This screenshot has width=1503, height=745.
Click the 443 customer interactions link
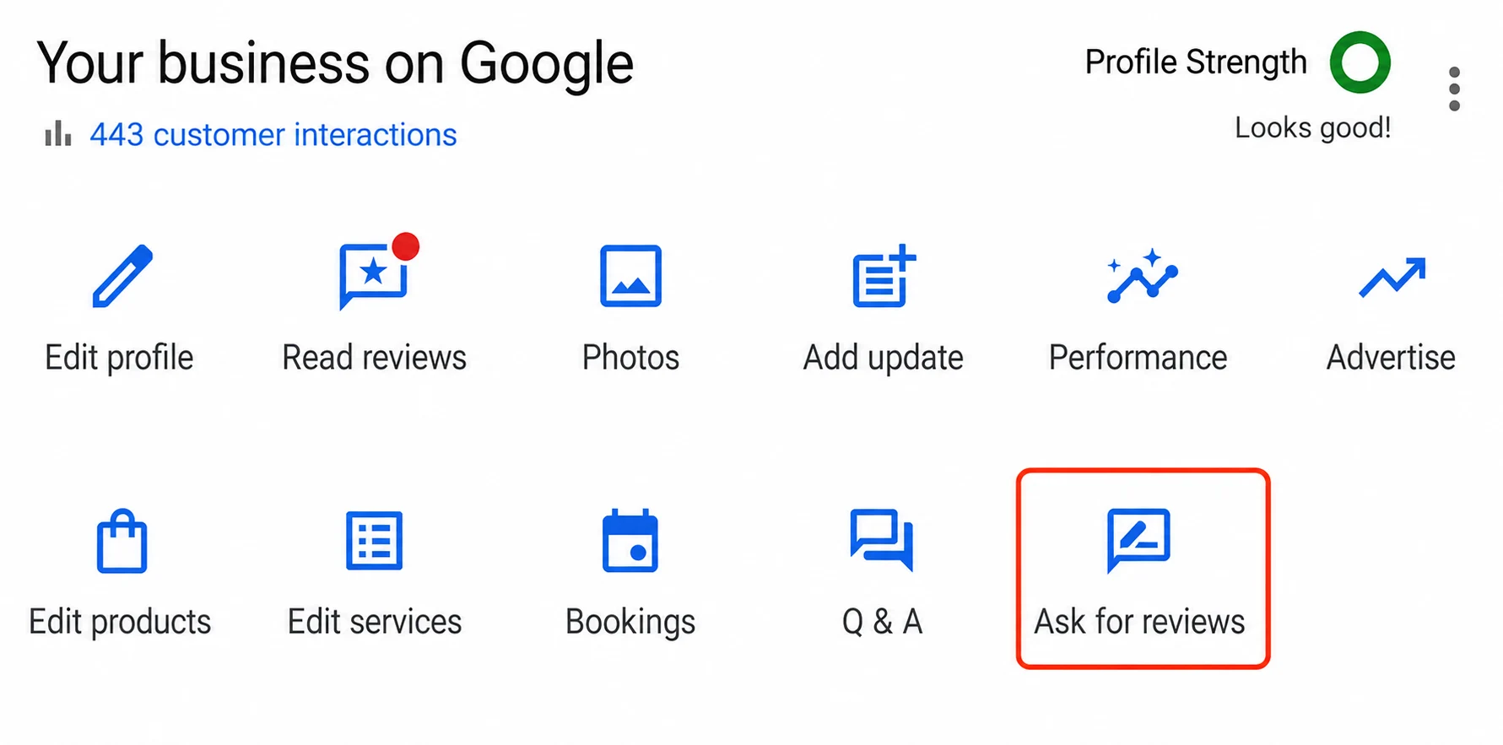click(273, 135)
